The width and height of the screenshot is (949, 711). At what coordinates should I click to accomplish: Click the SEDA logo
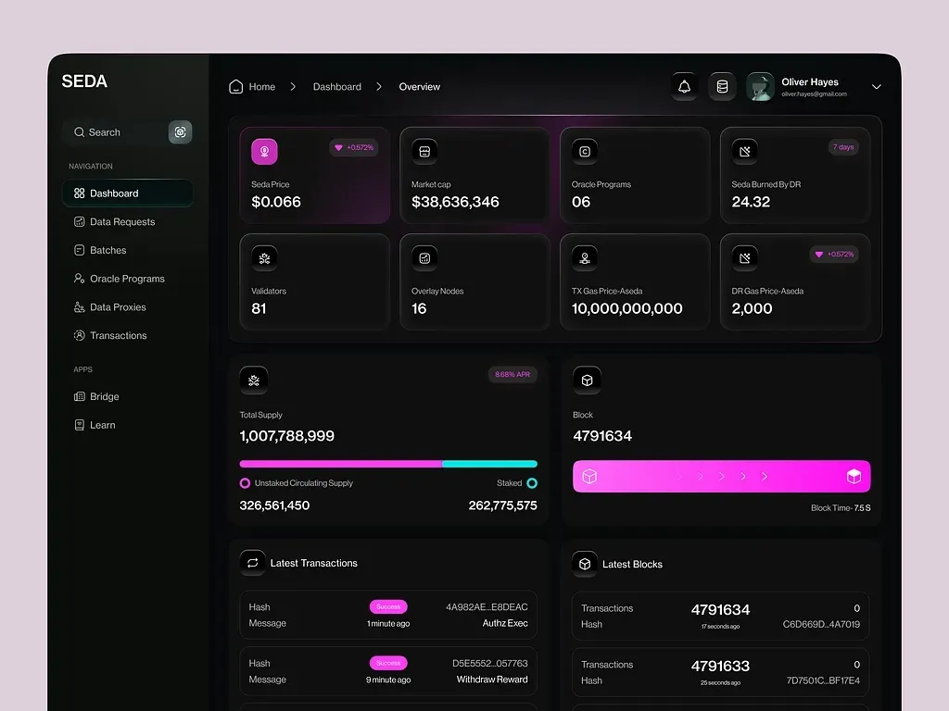click(x=84, y=81)
